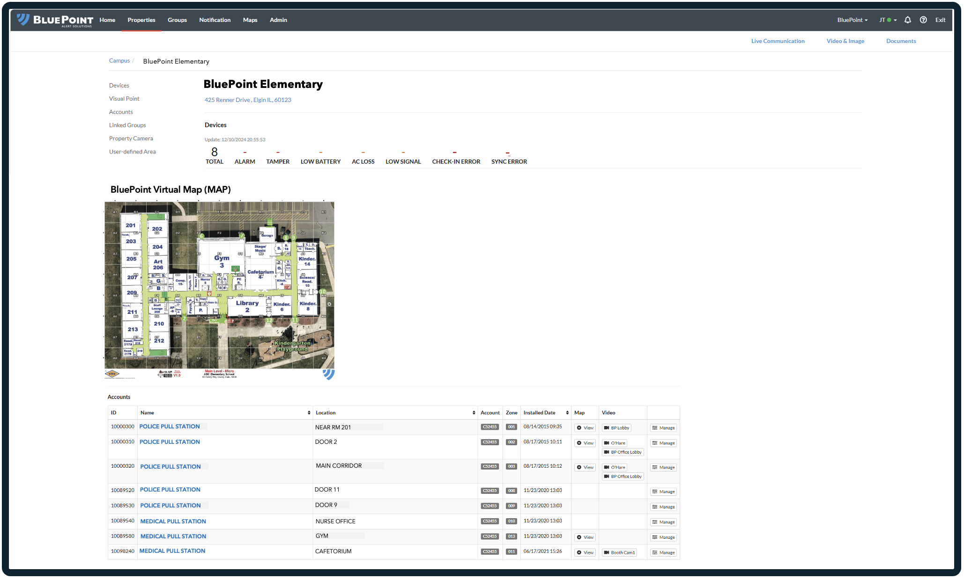964x579 pixels.
Task: Expand the BluePoint account dropdown
Action: [852, 20]
